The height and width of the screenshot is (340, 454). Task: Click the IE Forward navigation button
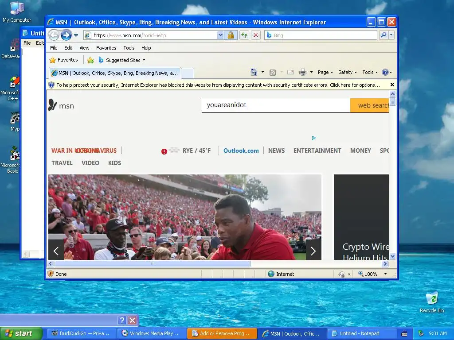point(66,35)
